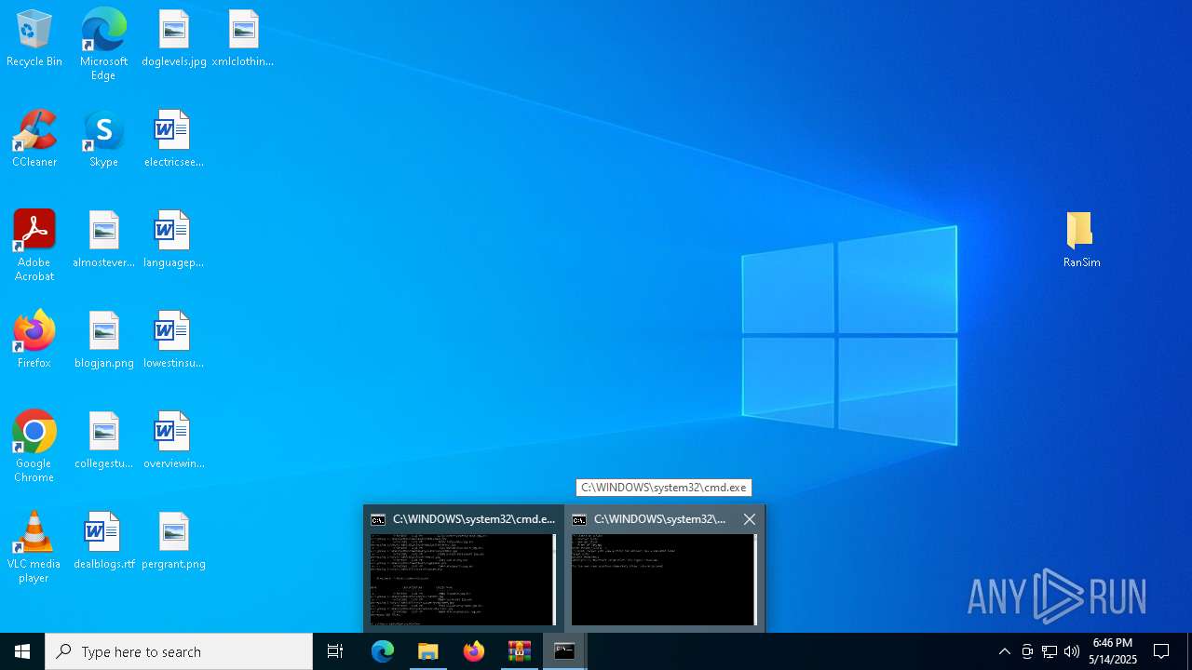The height and width of the screenshot is (670, 1192).
Task: Open WinRAR from the taskbar
Action: pyautogui.click(x=520, y=651)
